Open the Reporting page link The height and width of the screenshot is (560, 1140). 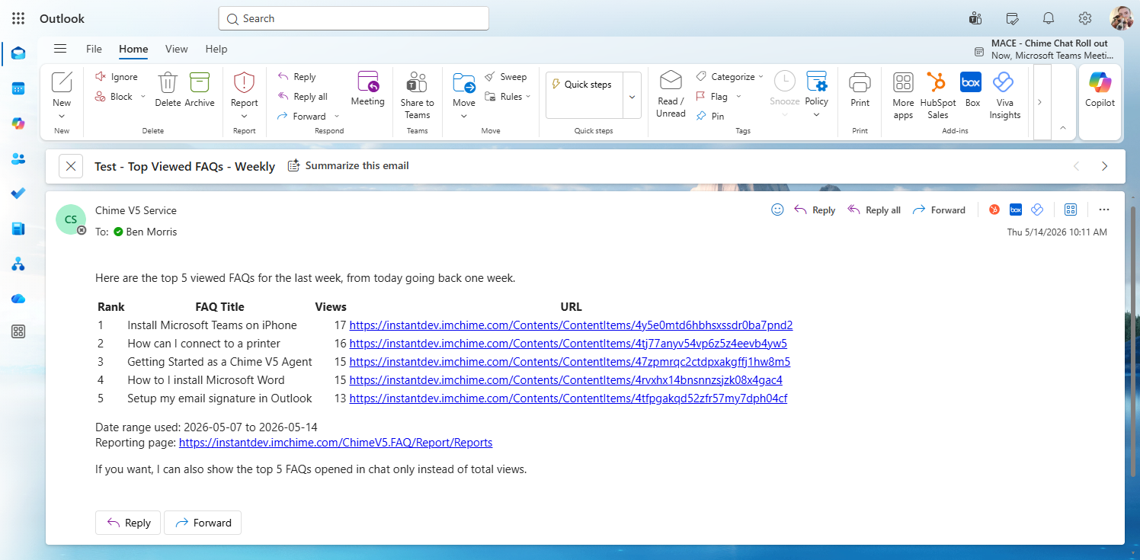click(335, 442)
